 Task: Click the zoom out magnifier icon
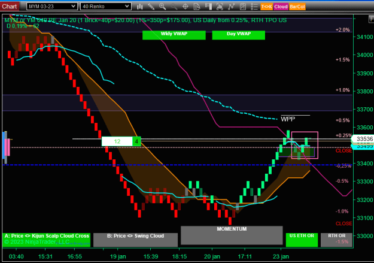(x=174, y=7)
